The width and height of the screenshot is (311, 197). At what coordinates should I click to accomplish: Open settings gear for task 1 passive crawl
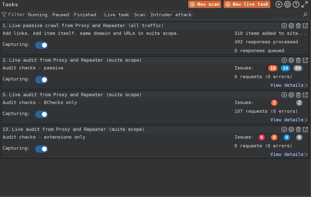tap(291, 26)
